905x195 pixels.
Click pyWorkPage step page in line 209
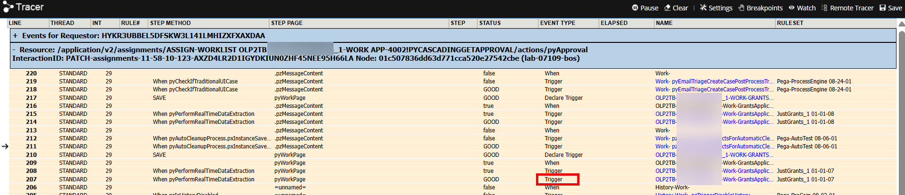[x=290, y=163]
